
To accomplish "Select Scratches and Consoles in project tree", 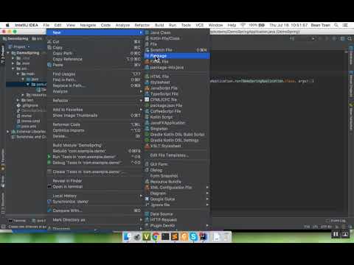I will 31,137.
